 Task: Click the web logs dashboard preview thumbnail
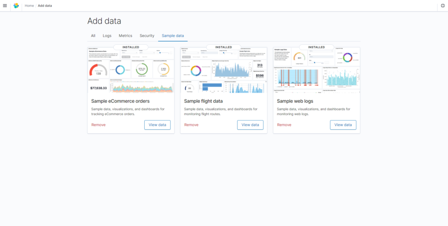click(x=316, y=71)
